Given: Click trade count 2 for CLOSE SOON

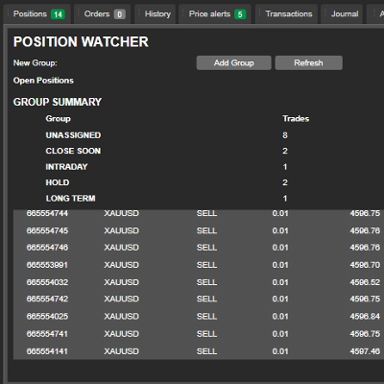Looking at the screenshot, I should tap(285, 151).
